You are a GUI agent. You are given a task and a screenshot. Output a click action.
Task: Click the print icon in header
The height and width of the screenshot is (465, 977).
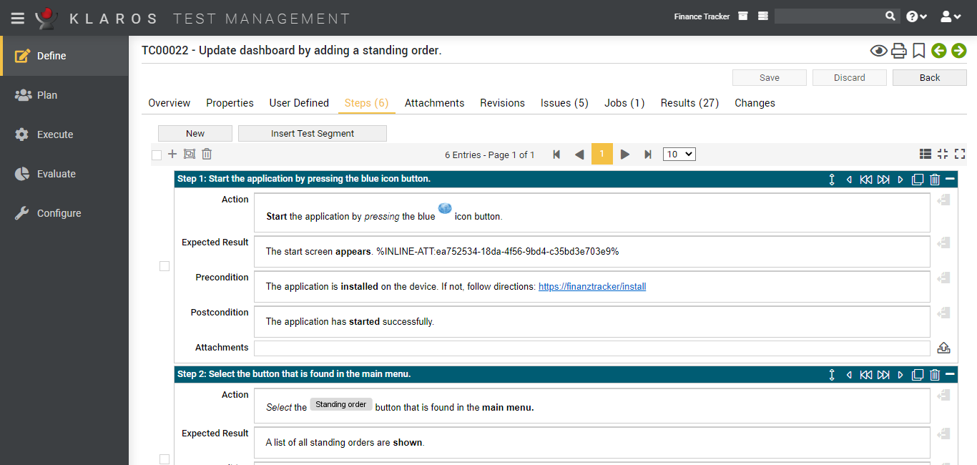[899, 51]
